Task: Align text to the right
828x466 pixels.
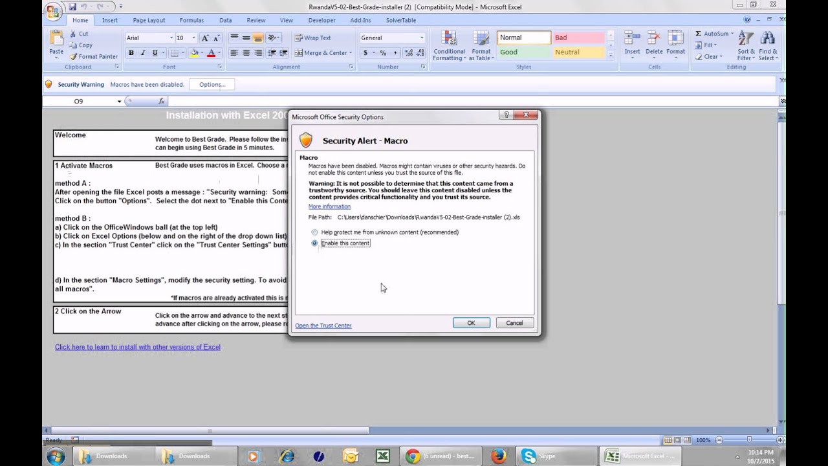Action: point(257,53)
